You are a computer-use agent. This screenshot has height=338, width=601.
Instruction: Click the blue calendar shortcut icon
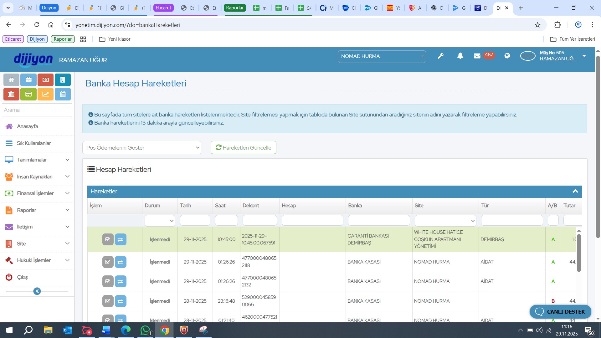coord(63,94)
